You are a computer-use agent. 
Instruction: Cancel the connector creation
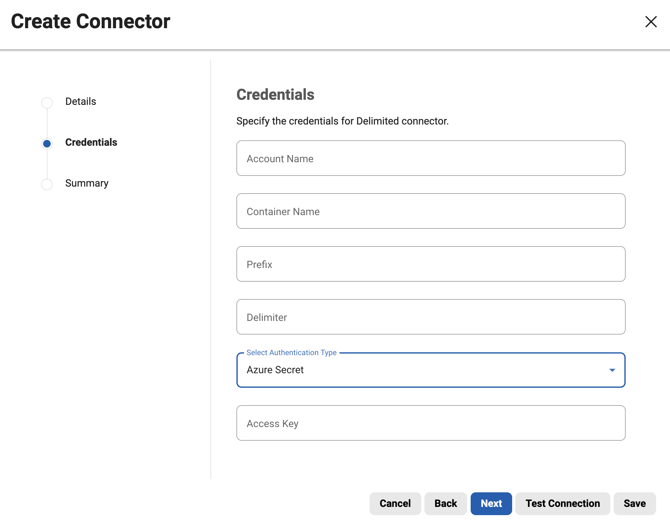(x=395, y=503)
